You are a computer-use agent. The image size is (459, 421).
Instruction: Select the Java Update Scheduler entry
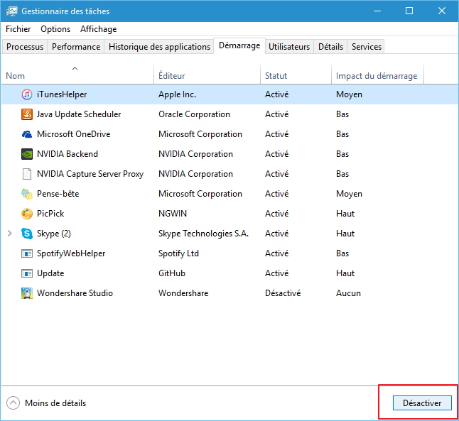(79, 114)
